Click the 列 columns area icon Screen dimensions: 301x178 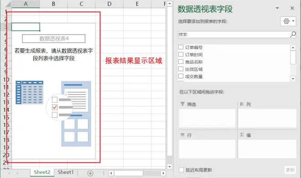(x=242, y=104)
